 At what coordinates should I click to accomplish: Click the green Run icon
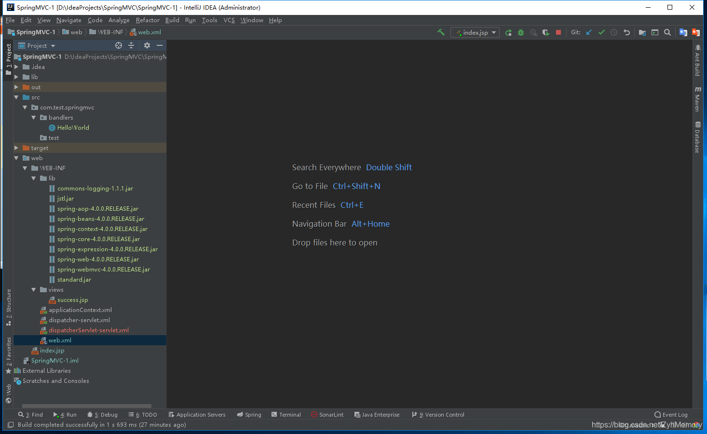(508, 32)
